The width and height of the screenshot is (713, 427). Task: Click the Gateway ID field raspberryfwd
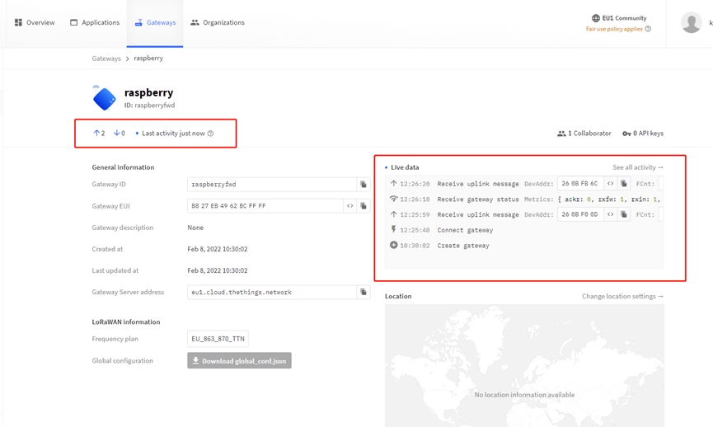[x=271, y=184]
